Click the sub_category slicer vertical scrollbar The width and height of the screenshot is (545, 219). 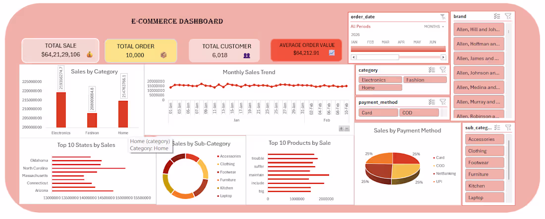[x=508, y=160]
